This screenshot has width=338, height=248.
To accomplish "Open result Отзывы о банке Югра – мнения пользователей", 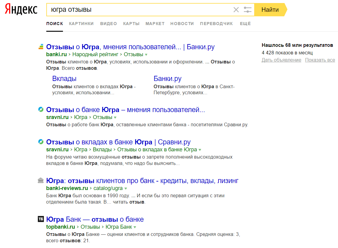I will 126,110.
